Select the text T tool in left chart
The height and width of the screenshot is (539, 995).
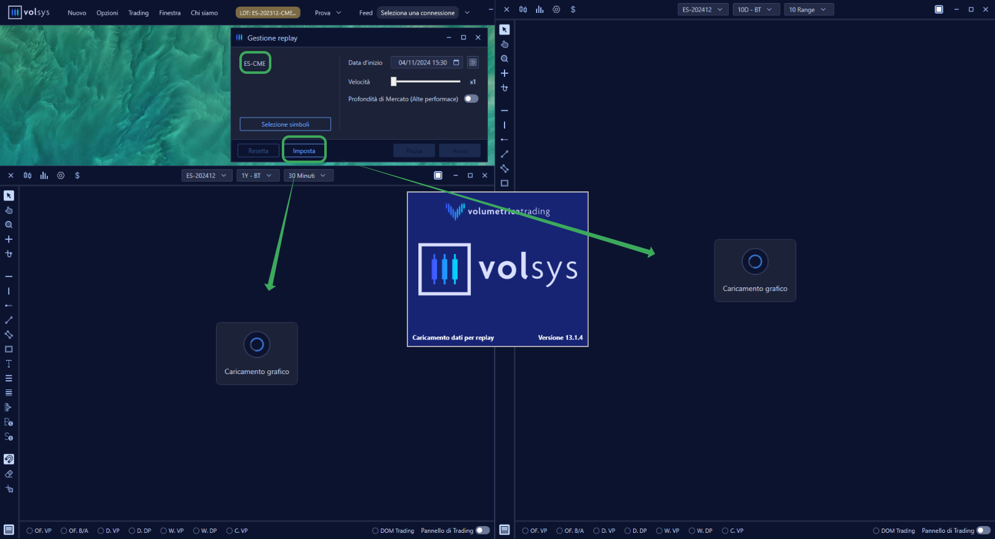(9, 364)
